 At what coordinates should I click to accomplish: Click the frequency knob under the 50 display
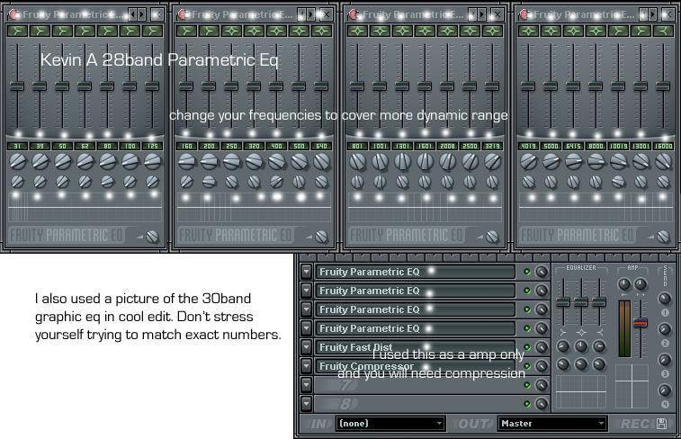63,162
